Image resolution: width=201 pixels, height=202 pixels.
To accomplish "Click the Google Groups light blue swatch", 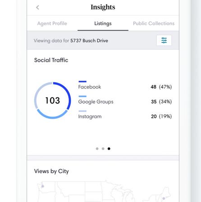I will [82, 96].
